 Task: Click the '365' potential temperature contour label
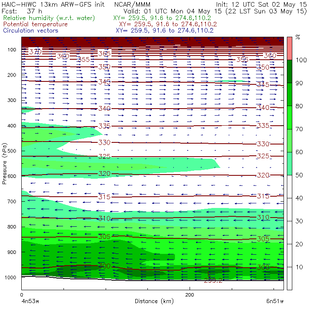104,53
